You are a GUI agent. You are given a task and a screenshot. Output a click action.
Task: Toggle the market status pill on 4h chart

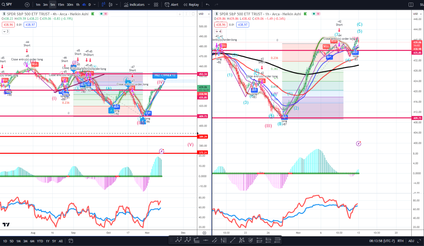[x=103, y=14]
